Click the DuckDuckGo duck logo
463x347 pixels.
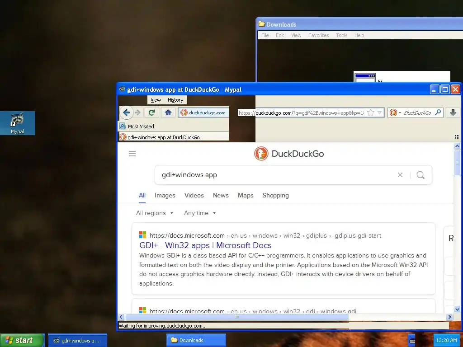(x=261, y=154)
